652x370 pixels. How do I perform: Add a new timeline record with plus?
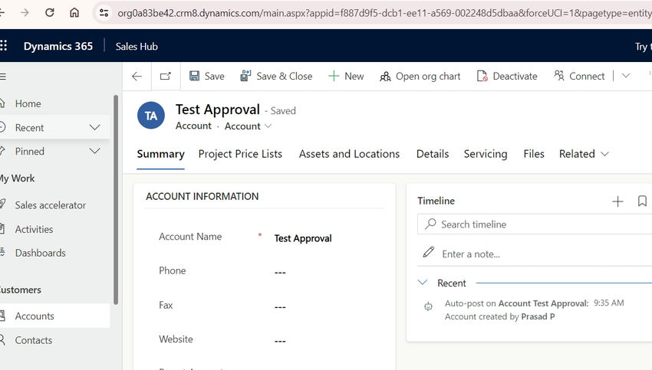(618, 201)
